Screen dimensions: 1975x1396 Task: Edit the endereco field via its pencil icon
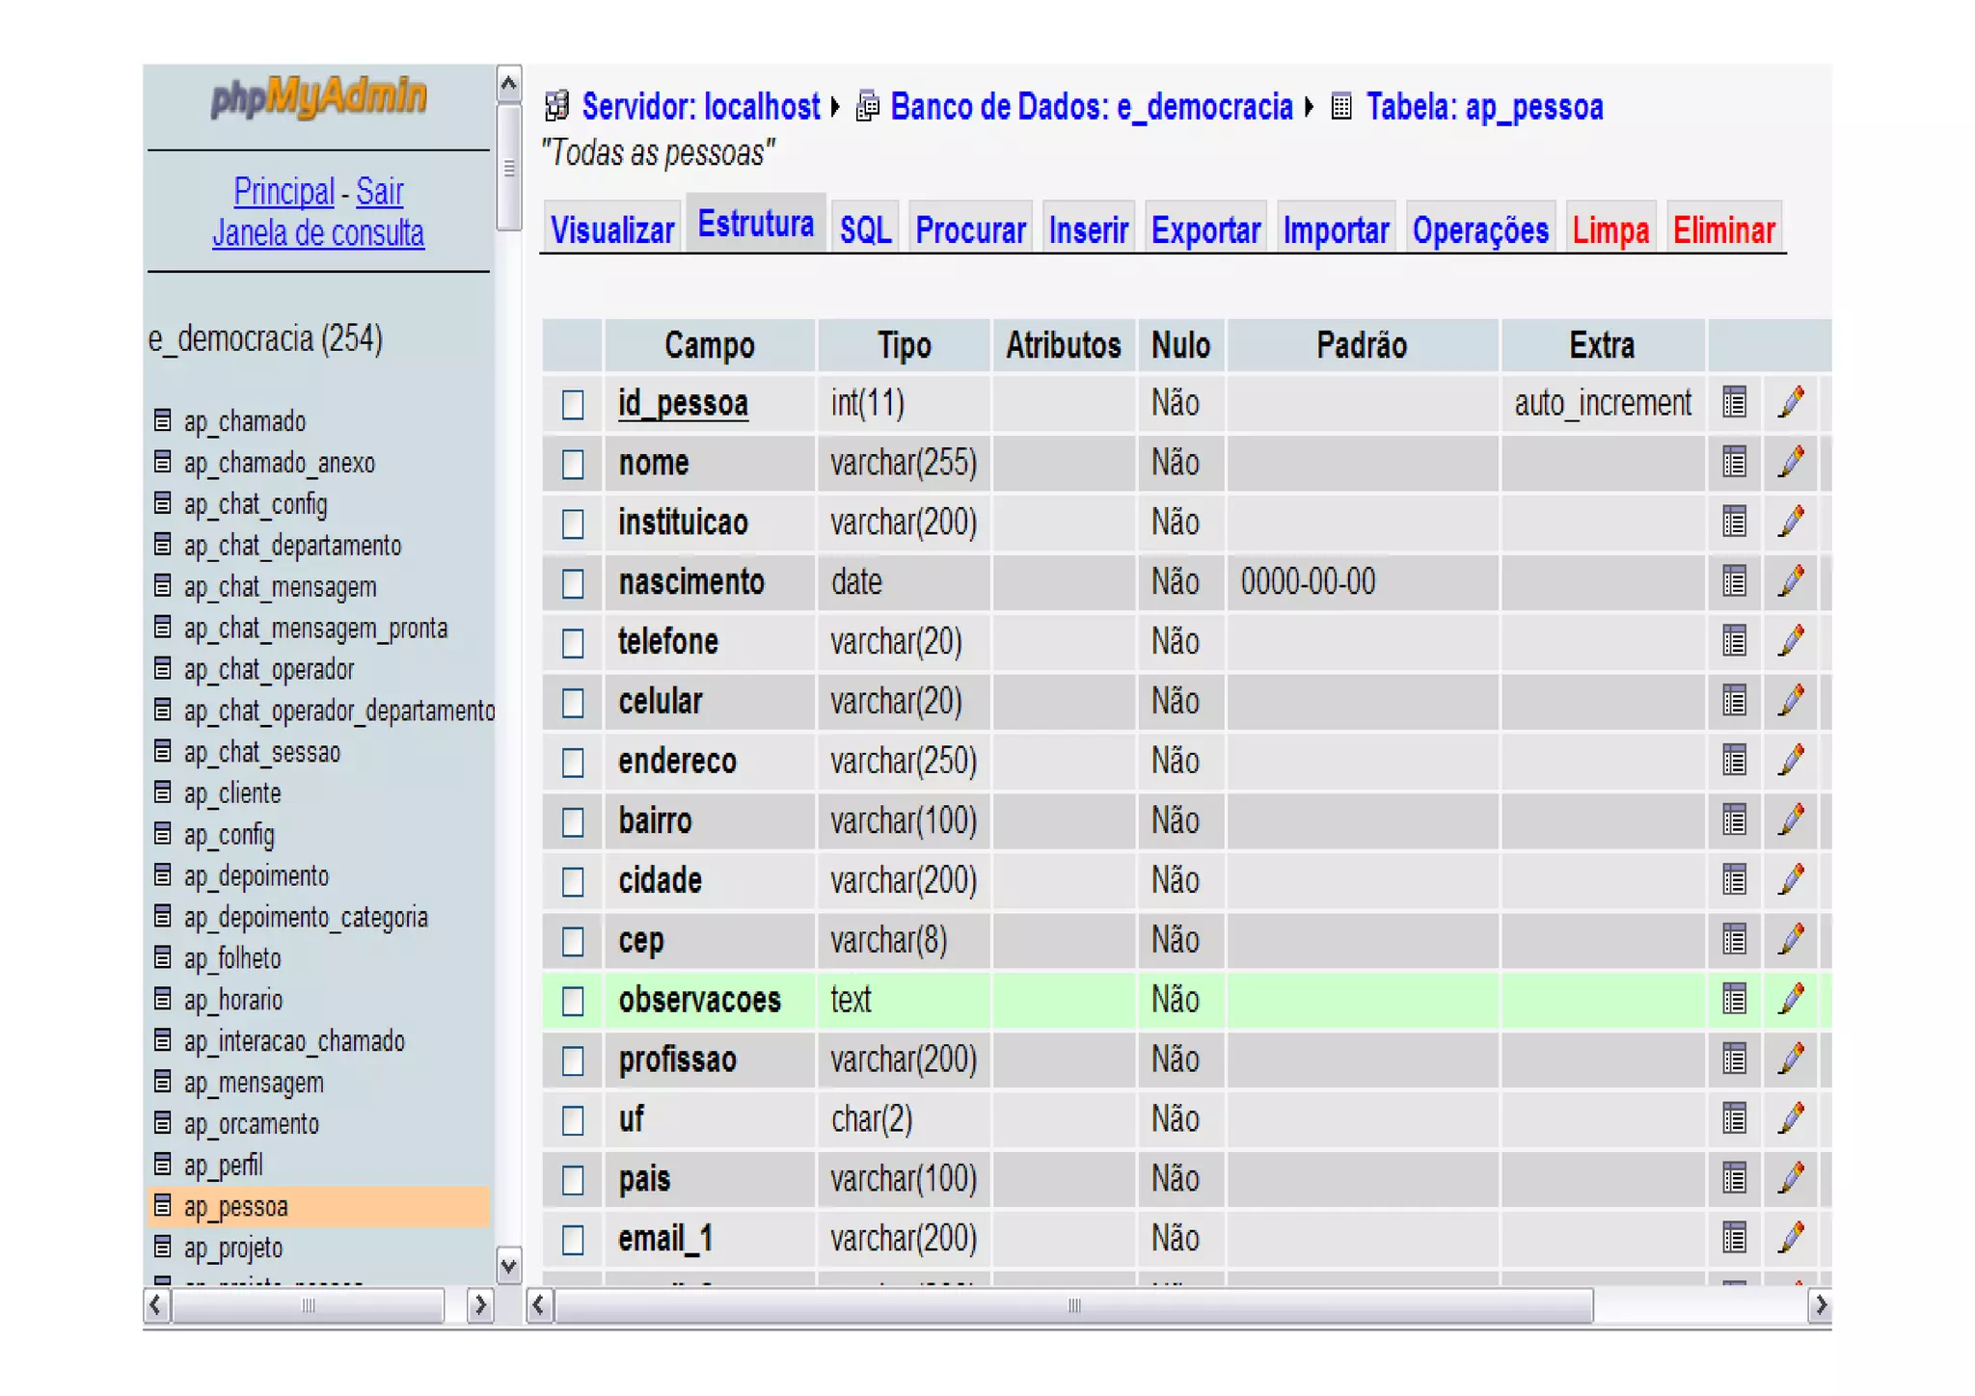click(x=1791, y=761)
